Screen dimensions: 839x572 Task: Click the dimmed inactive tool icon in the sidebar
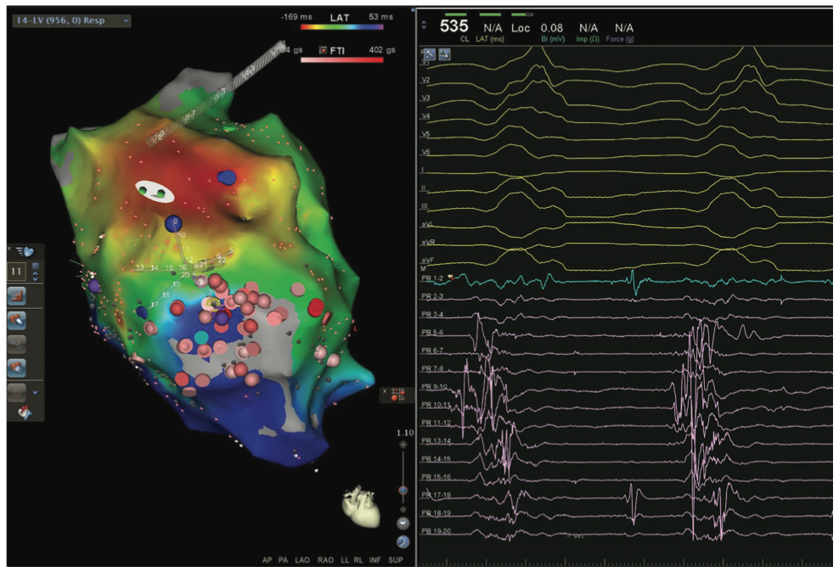pyautogui.click(x=16, y=342)
